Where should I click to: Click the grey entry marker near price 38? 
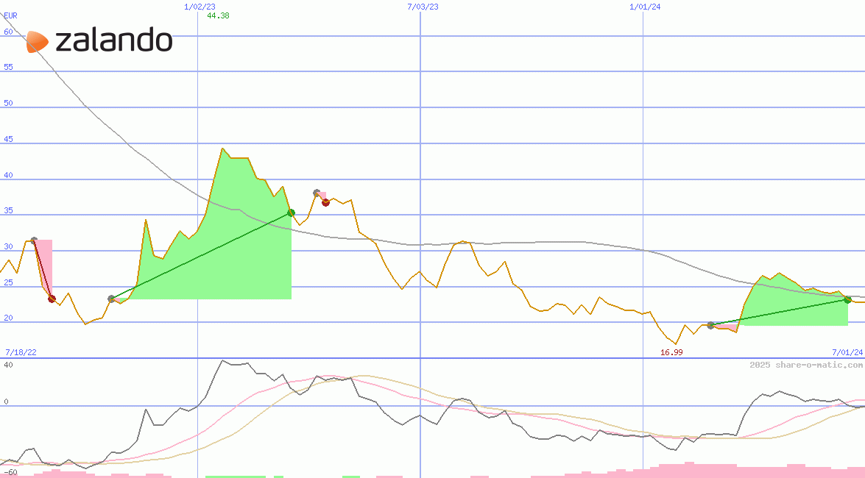(x=317, y=193)
